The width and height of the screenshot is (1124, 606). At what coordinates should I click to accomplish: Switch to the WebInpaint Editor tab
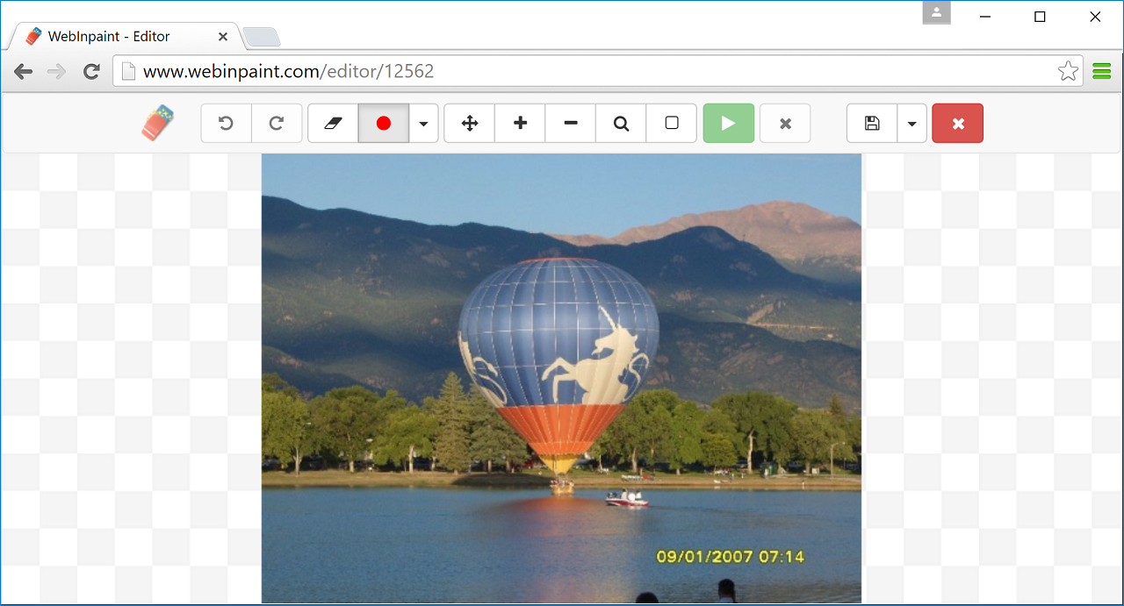(x=114, y=36)
